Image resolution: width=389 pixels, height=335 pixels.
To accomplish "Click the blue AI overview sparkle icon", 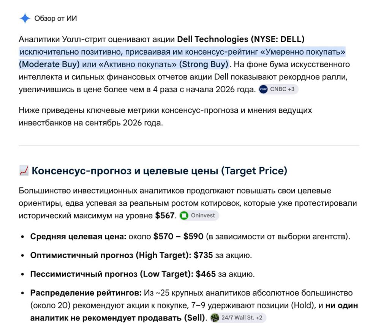I will pyautogui.click(x=25, y=18).
